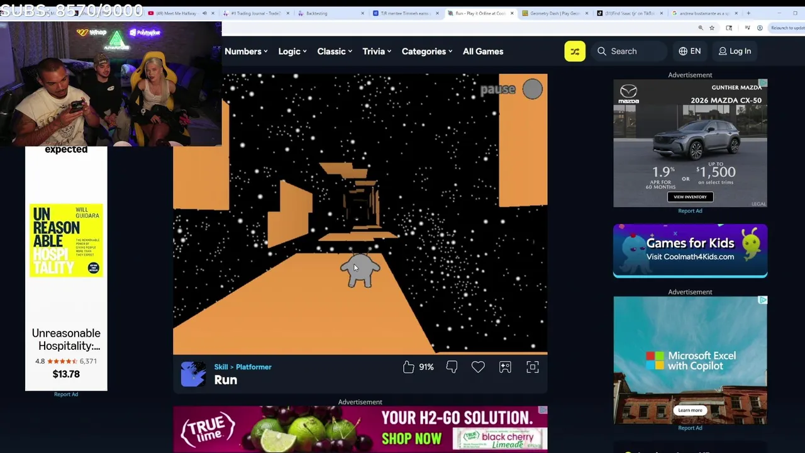Expand the Numbers menu
Image resolution: width=805 pixels, height=453 pixels.
pyautogui.click(x=246, y=52)
